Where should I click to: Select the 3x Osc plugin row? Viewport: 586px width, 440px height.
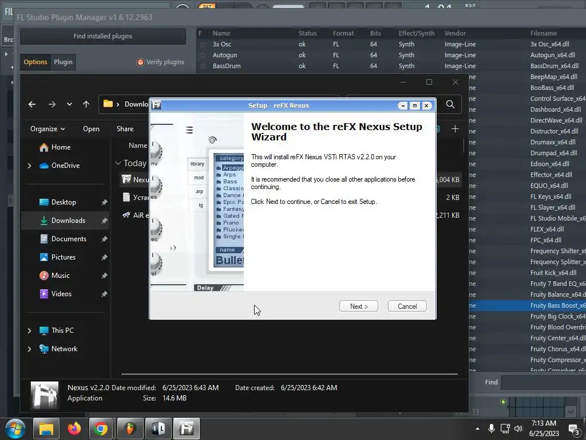(x=391, y=44)
